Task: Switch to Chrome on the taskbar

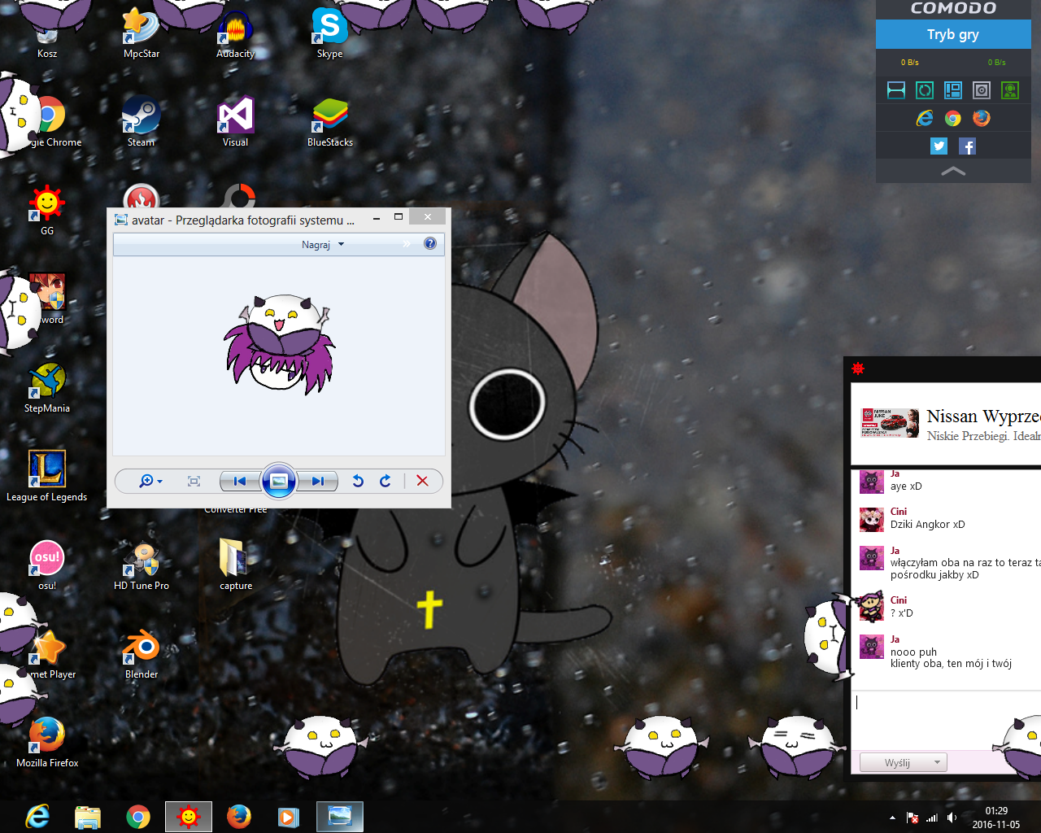Action: coord(138,816)
